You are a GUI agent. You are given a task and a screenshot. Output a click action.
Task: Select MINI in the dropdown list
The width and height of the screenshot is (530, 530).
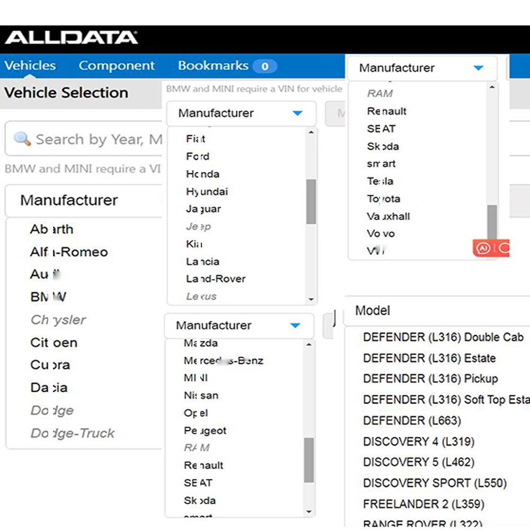[196, 378]
